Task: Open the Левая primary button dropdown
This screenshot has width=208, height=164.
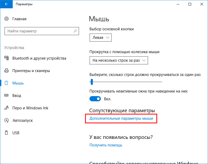Action: pyautogui.click(x=101, y=38)
